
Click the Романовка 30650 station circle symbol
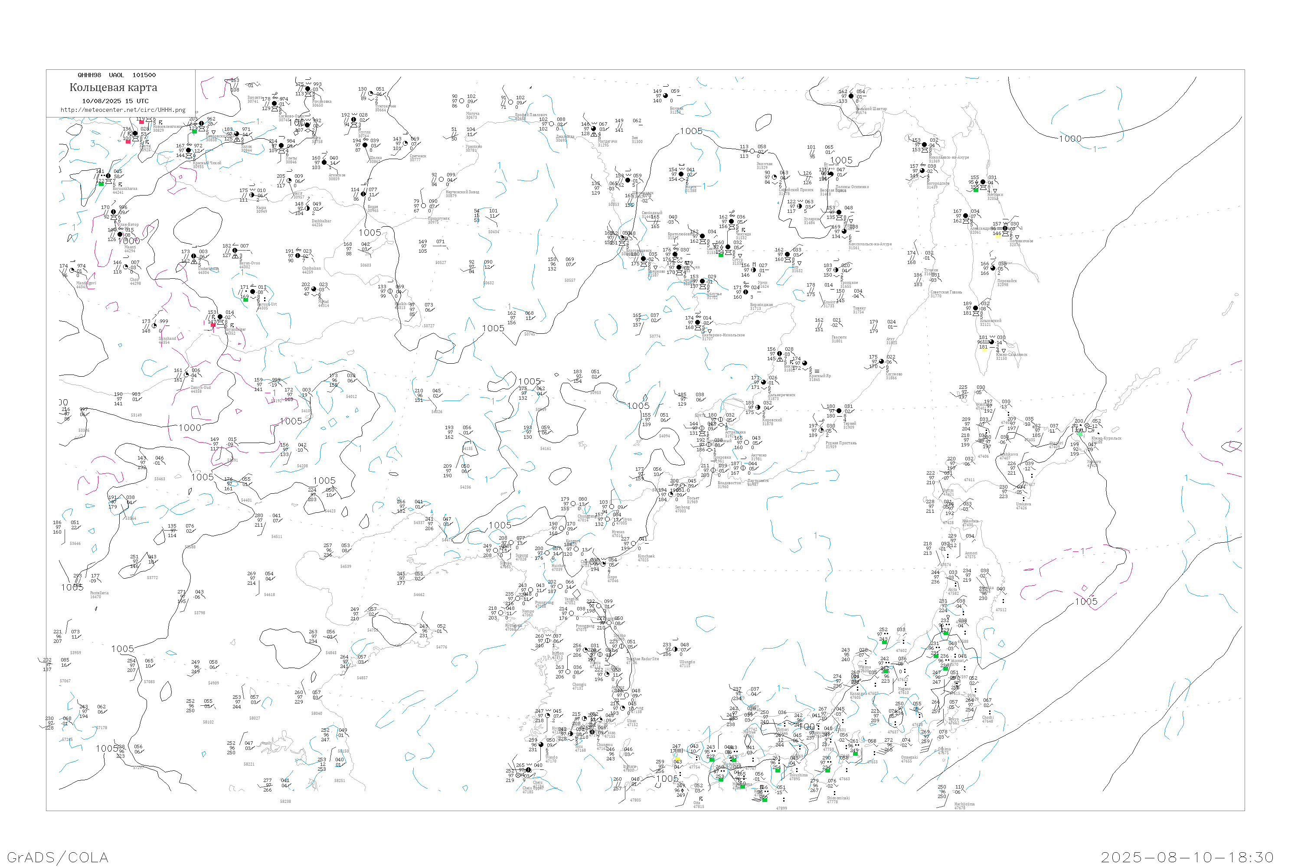click(307, 89)
